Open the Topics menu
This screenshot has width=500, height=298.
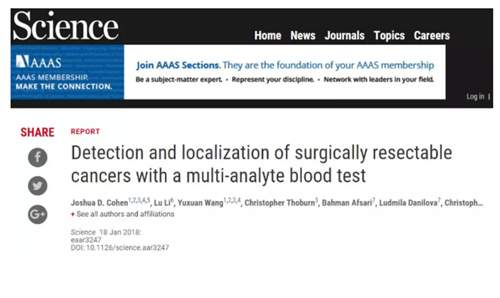[389, 35]
